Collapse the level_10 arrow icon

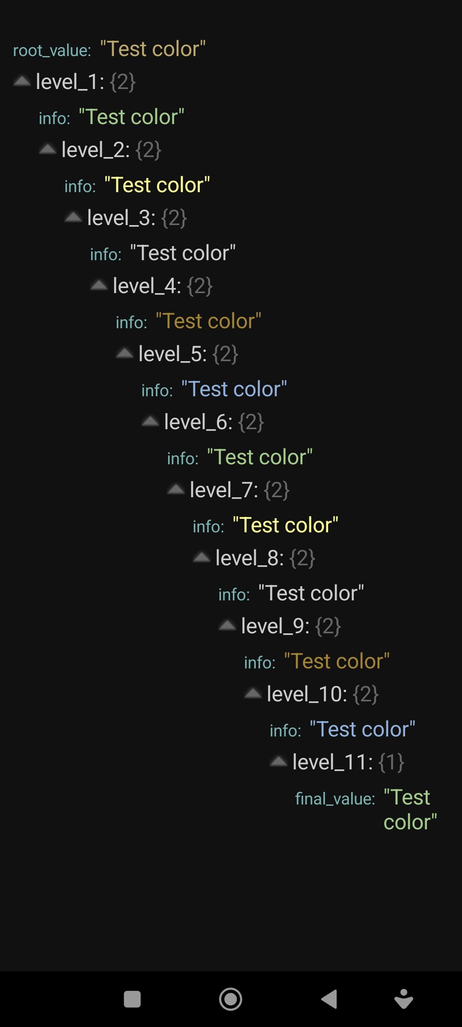[x=253, y=693]
